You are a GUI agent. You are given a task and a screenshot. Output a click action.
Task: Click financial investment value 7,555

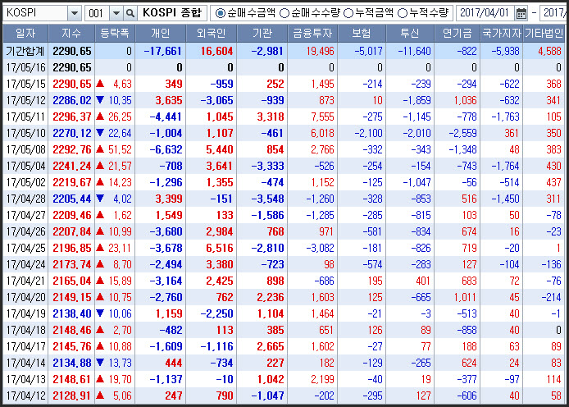coord(322,117)
